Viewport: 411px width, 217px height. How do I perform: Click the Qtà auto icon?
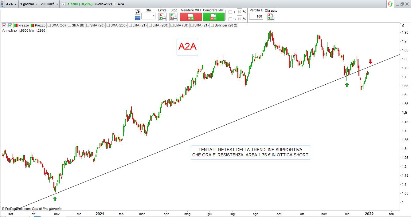click(x=271, y=17)
